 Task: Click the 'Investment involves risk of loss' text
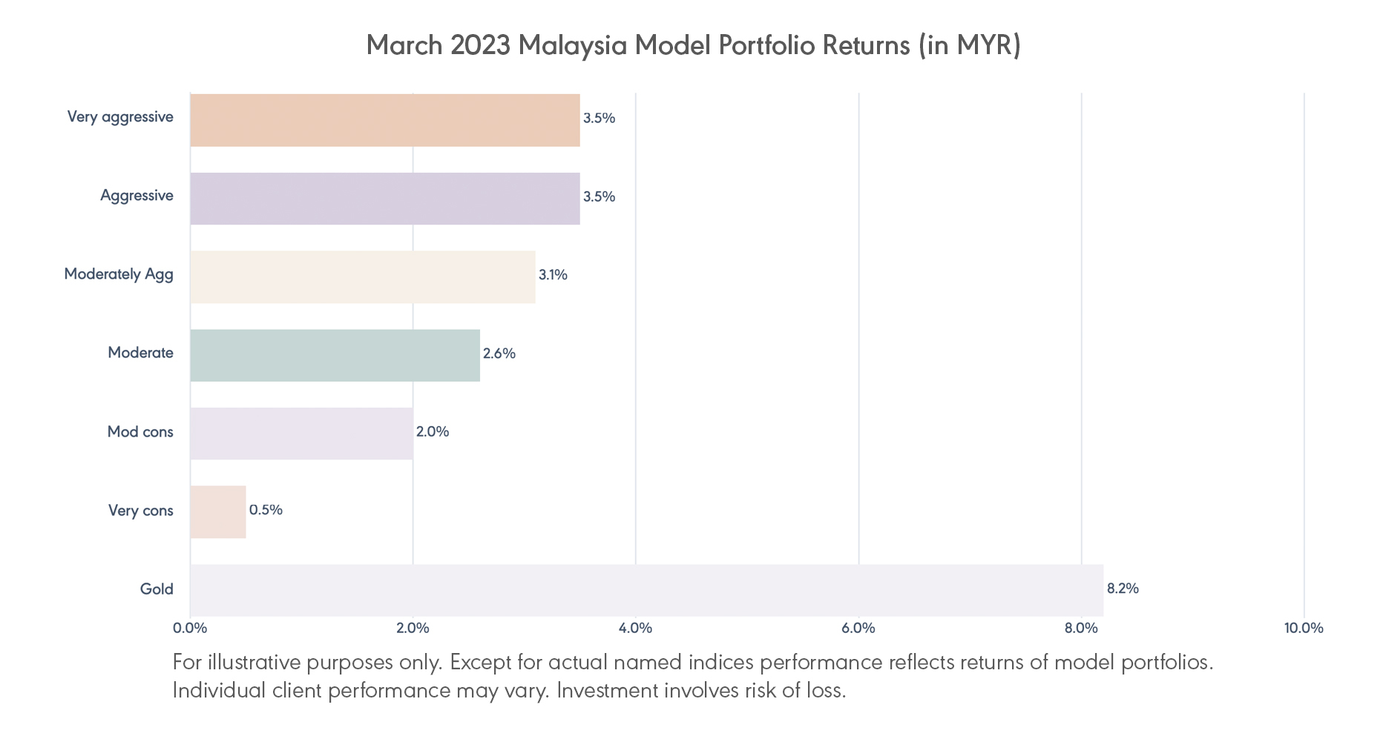coord(701,691)
